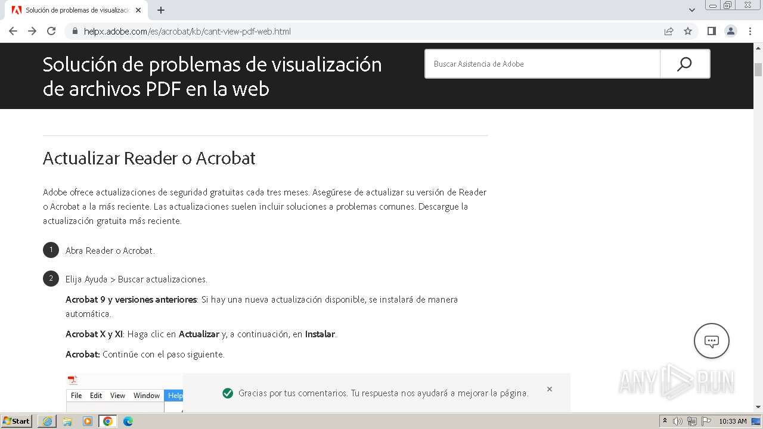
Task: Click the scroll-down arrow of the page scrollbar
Action: point(758,407)
